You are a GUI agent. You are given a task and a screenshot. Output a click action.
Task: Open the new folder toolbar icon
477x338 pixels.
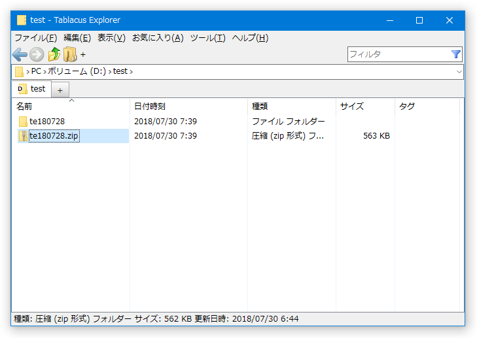click(x=70, y=54)
